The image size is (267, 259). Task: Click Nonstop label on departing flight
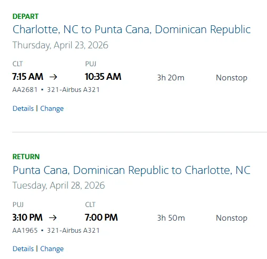pyautogui.click(x=232, y=78)
